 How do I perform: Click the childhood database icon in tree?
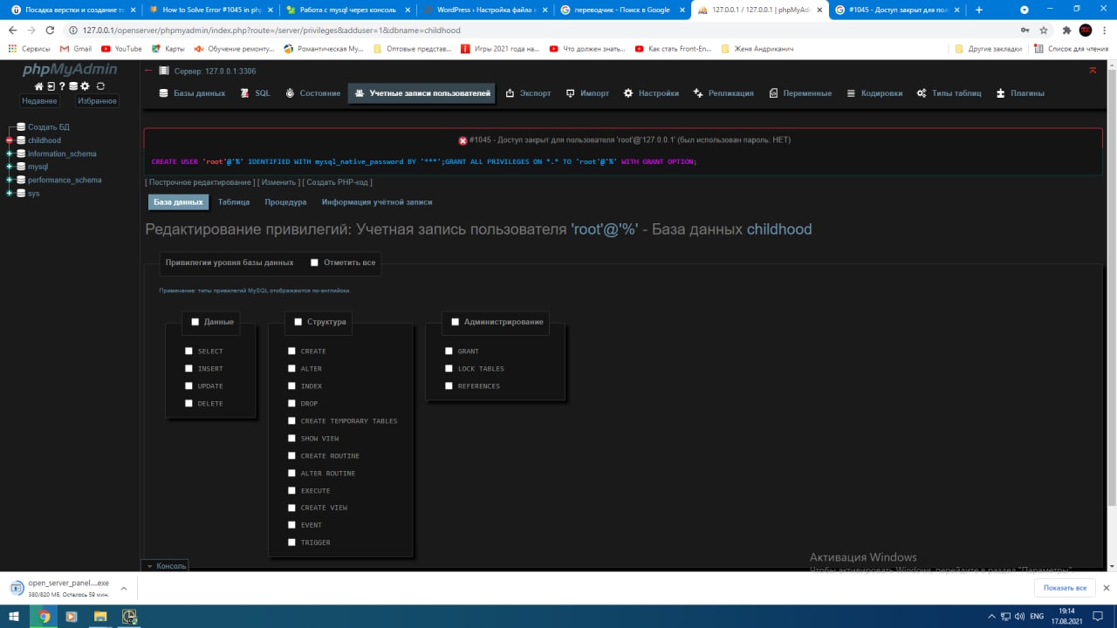[x=21, y=140]
